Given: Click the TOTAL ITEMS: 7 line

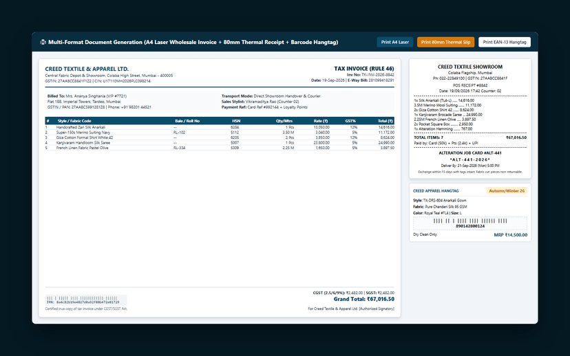Looking at the screenshot, I should [470, 137].
